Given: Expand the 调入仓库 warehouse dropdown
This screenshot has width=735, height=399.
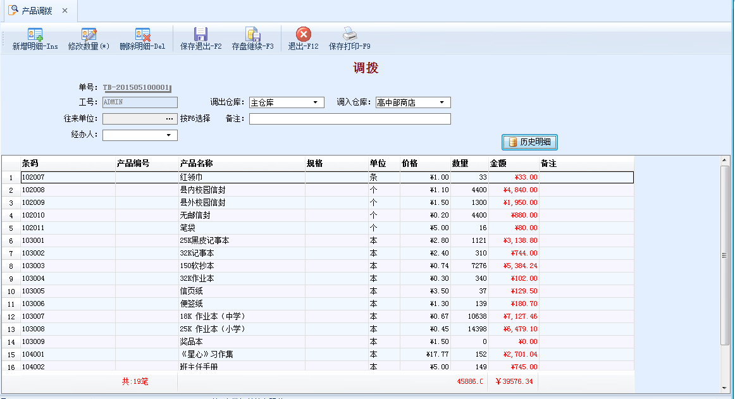Looking at the screenshot, I should tap(442, 102).
